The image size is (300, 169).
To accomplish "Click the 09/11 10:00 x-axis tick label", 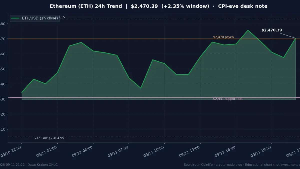I will pyautogui.click(x=154, y=151).
